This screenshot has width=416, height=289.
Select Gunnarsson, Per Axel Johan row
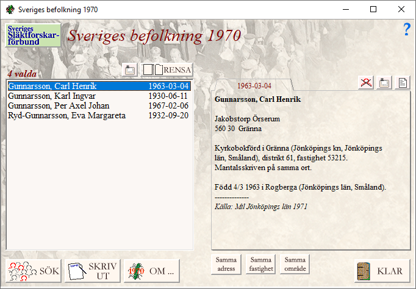pos(99,106)
